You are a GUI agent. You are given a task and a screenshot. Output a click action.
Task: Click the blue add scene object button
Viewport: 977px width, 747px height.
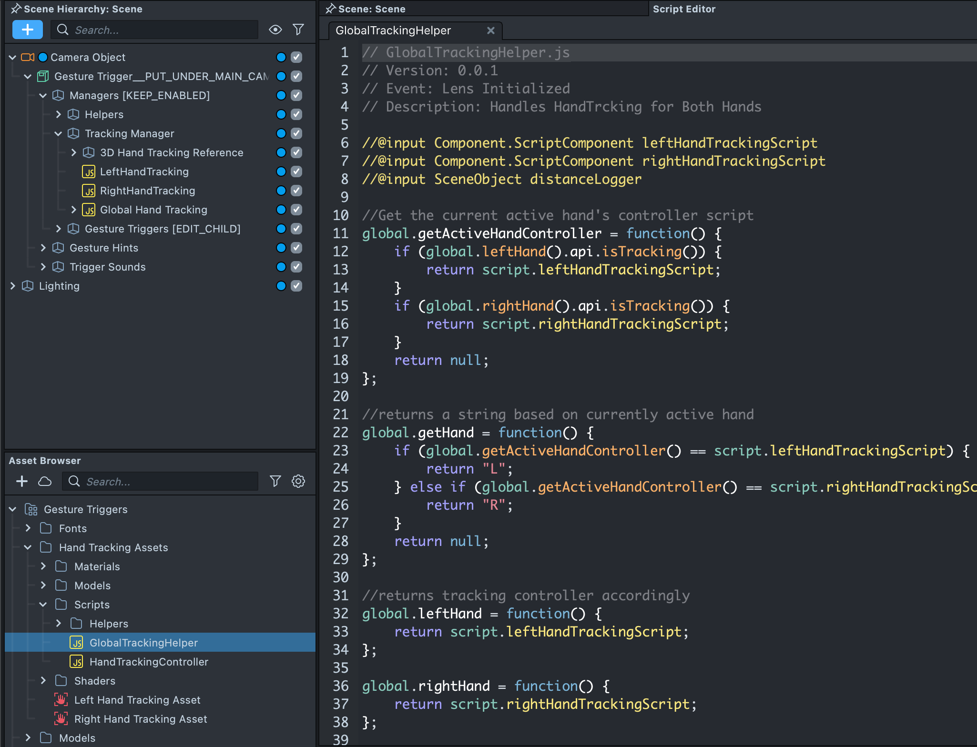pos(28,30)
